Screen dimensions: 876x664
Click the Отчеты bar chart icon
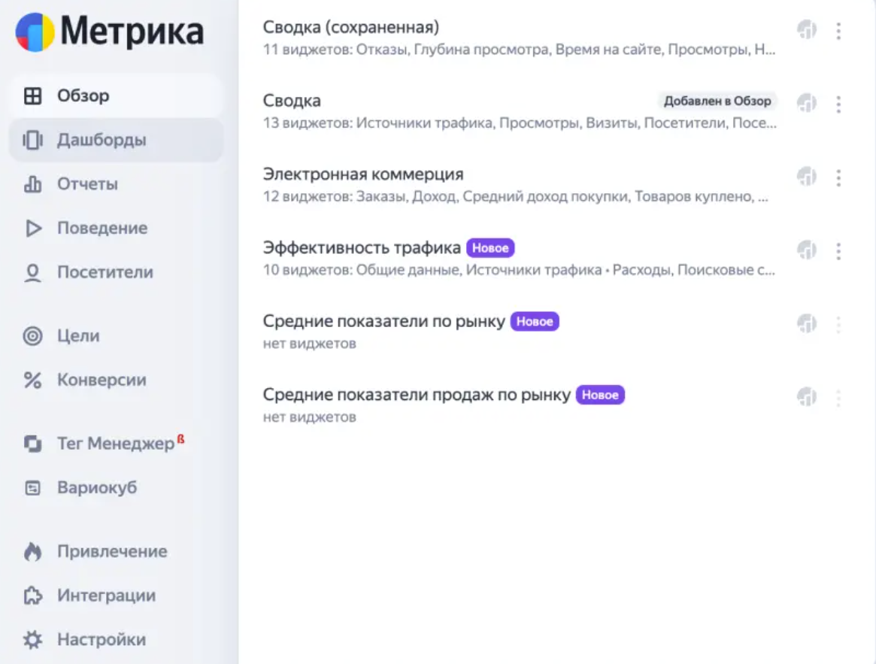tap(32, 184)
